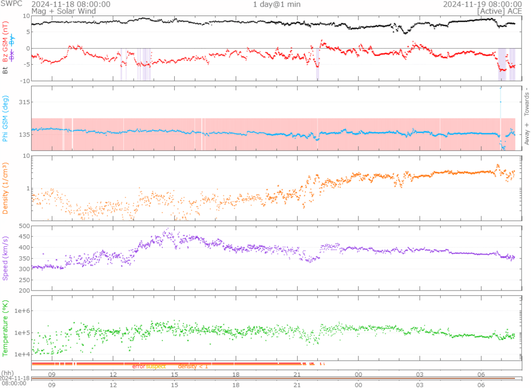Image resolution: width=531 pixels, height=388 pixels.
Task: Click the -10 tick on the magnetic field axis
Action: point(25,80)
